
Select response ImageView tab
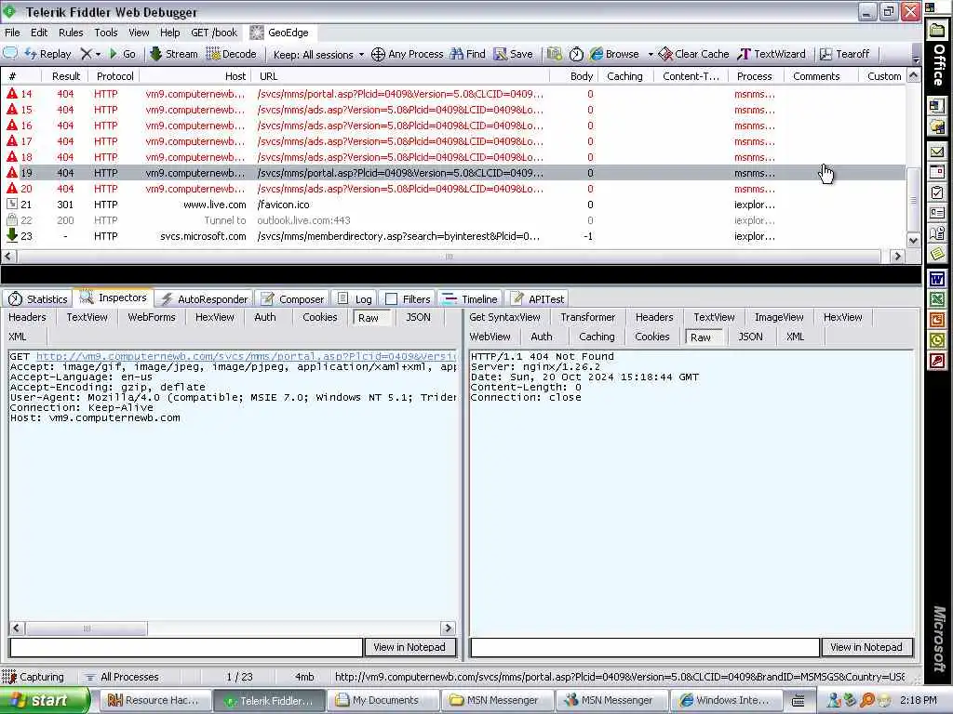(x=779, y=317)
